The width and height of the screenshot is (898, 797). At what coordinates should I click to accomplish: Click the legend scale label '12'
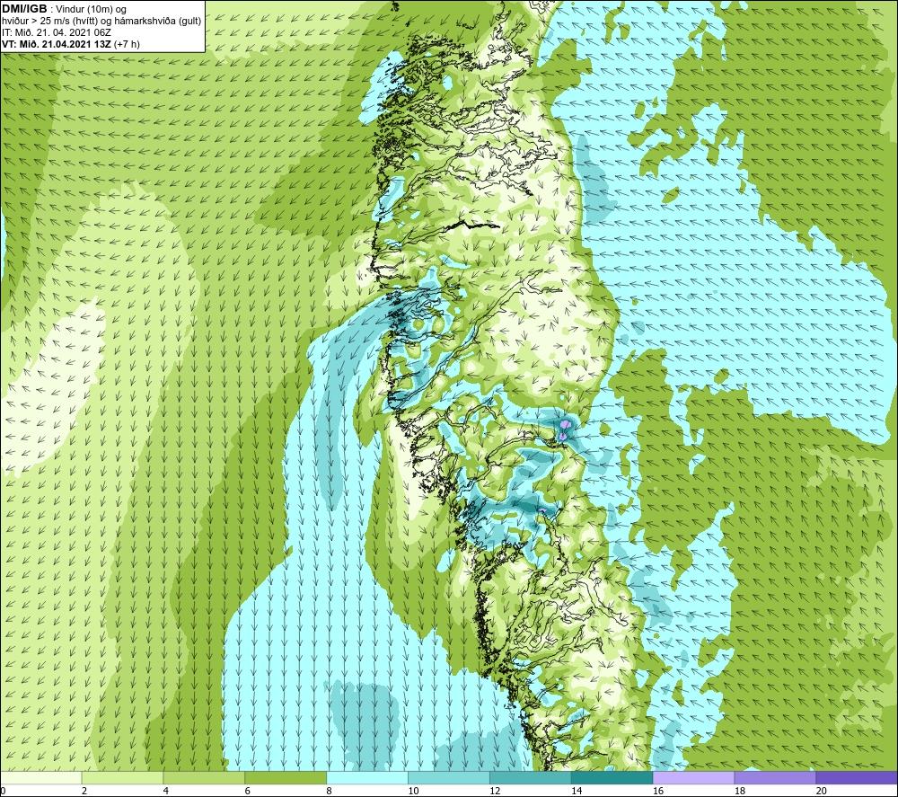click(495, 792)
